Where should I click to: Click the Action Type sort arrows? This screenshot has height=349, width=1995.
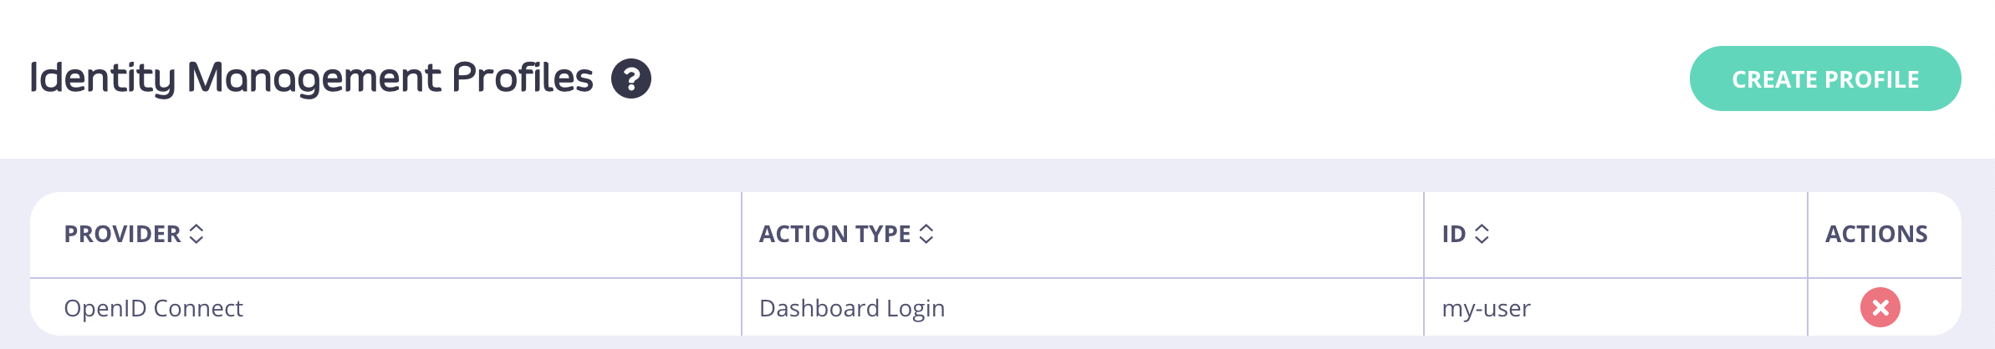926,234
